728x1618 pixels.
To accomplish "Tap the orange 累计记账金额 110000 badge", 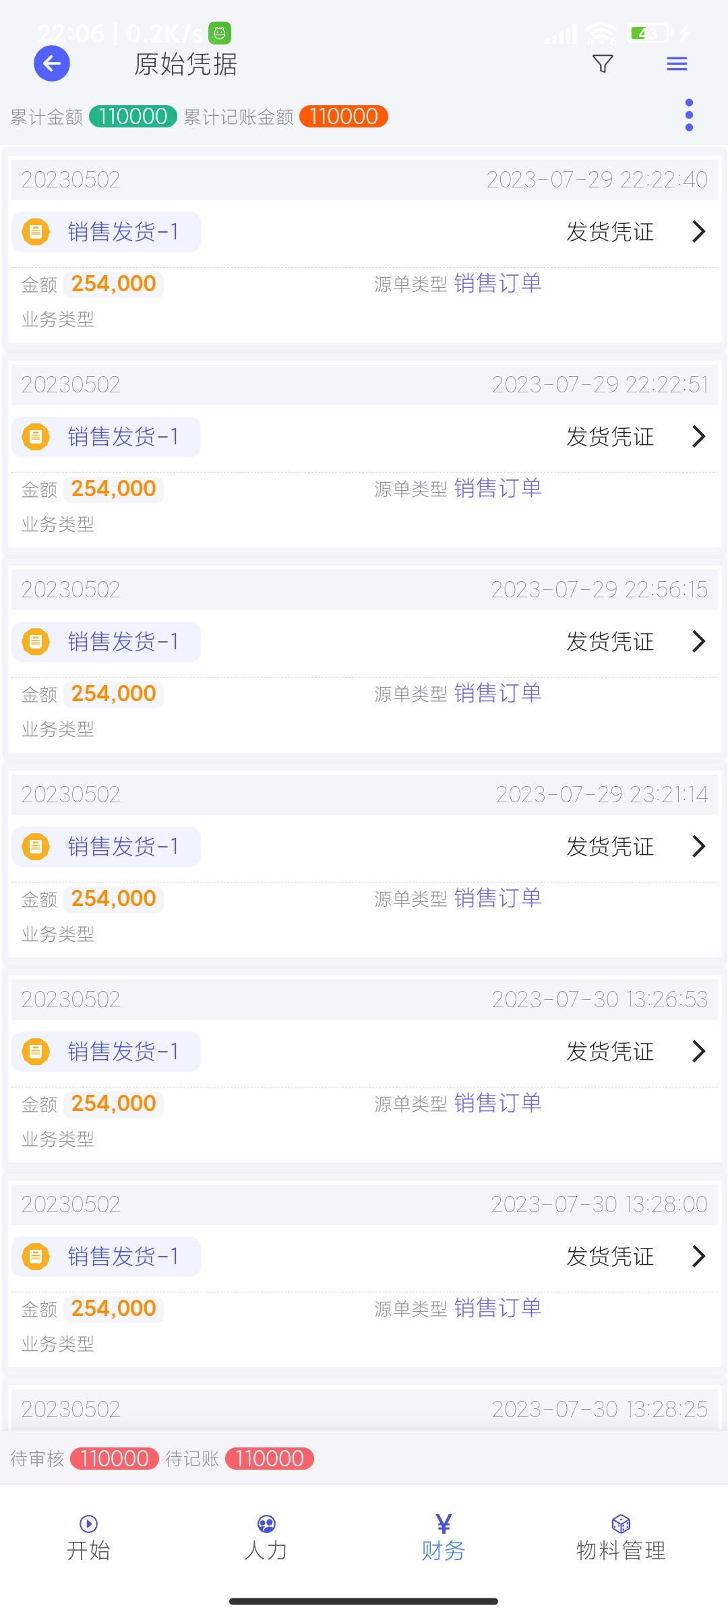I will click(x=343, y=117).
